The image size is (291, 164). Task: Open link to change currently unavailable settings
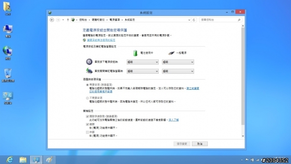[101, 40]
